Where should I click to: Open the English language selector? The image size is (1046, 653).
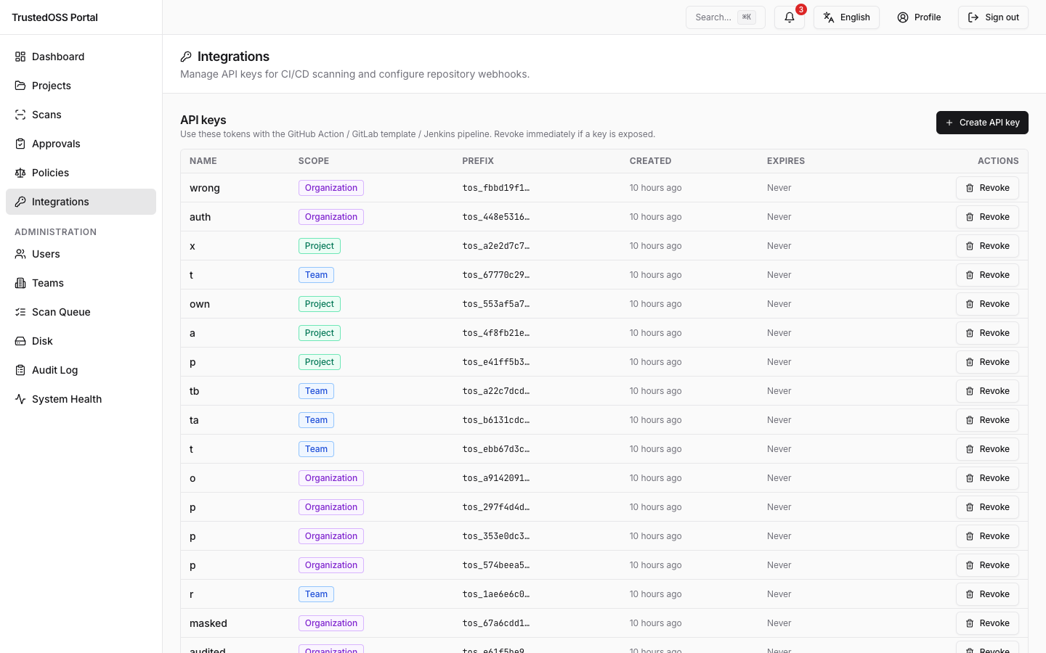[846, 17]
